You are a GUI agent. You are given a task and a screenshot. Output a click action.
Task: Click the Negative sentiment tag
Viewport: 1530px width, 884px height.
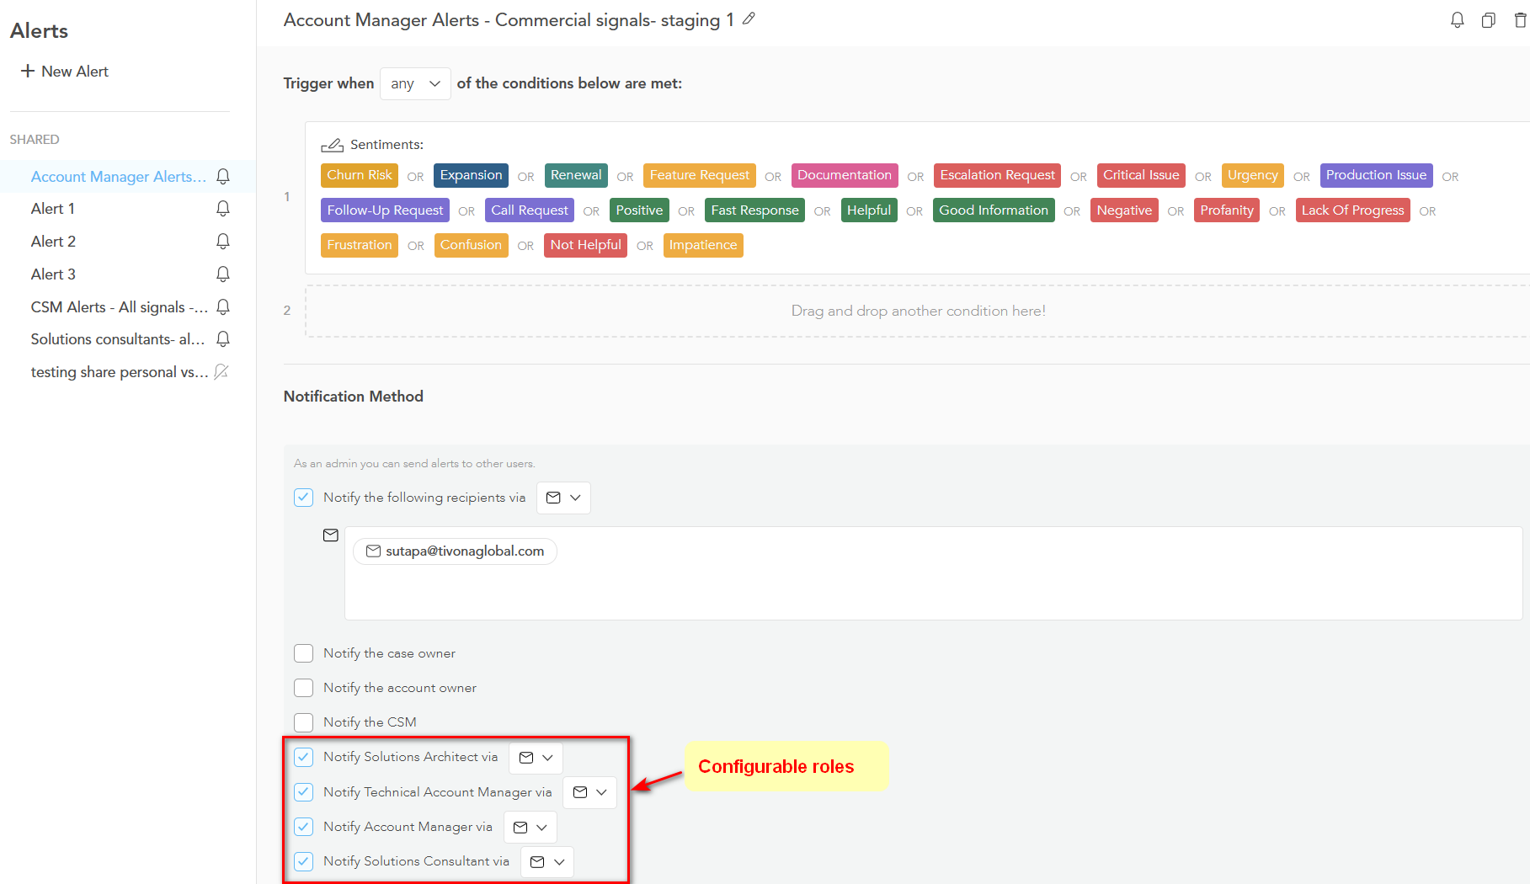coord(1124,210)
